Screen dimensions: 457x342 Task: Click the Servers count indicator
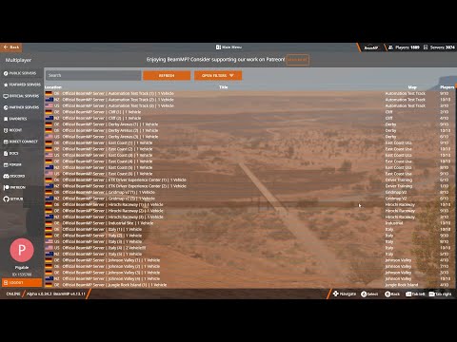(x=439, y=47)
